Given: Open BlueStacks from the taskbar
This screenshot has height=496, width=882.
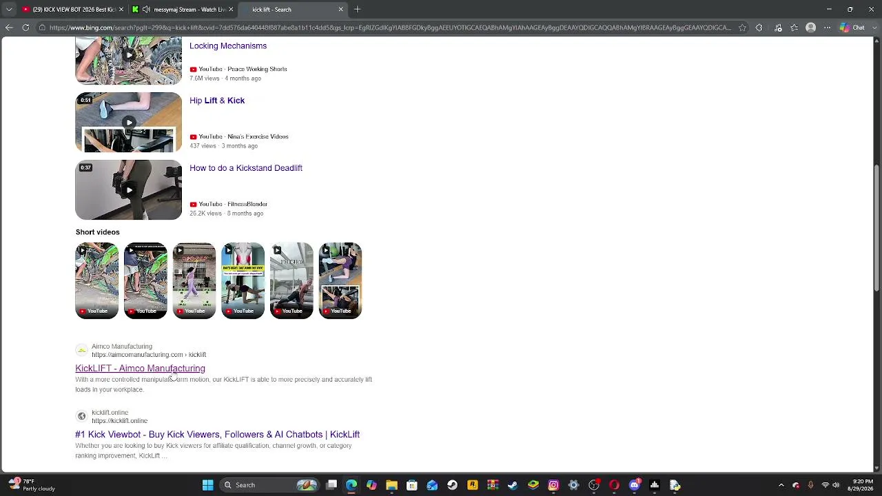Looking at the screenshot, I should click(x=533, y=485).
